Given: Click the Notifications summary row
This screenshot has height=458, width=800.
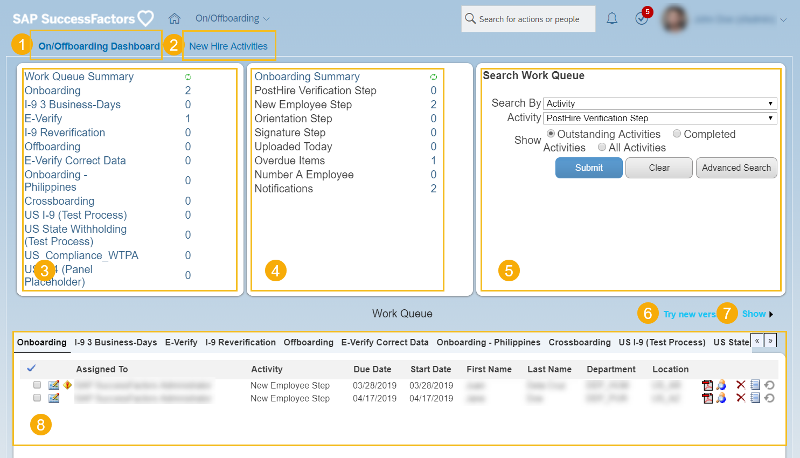Looking at the screenshot, I should pos(345,189).
